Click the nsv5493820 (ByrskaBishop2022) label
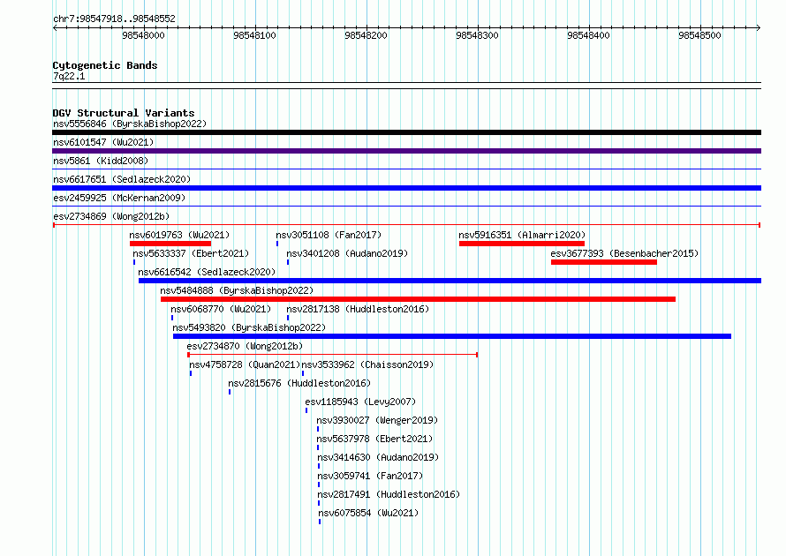The image size is (786, 556). pyautogui.click(x=249, y=327)
